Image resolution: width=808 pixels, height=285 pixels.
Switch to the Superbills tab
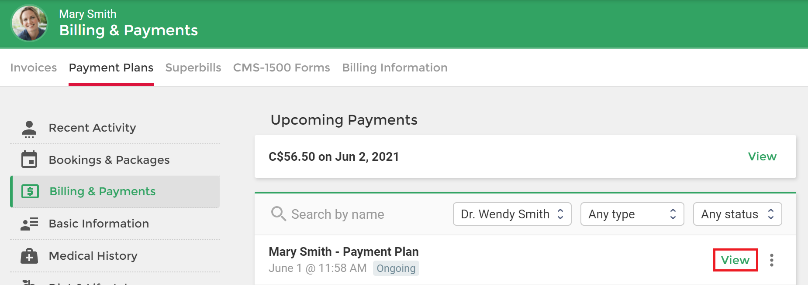tap(193, 68)
